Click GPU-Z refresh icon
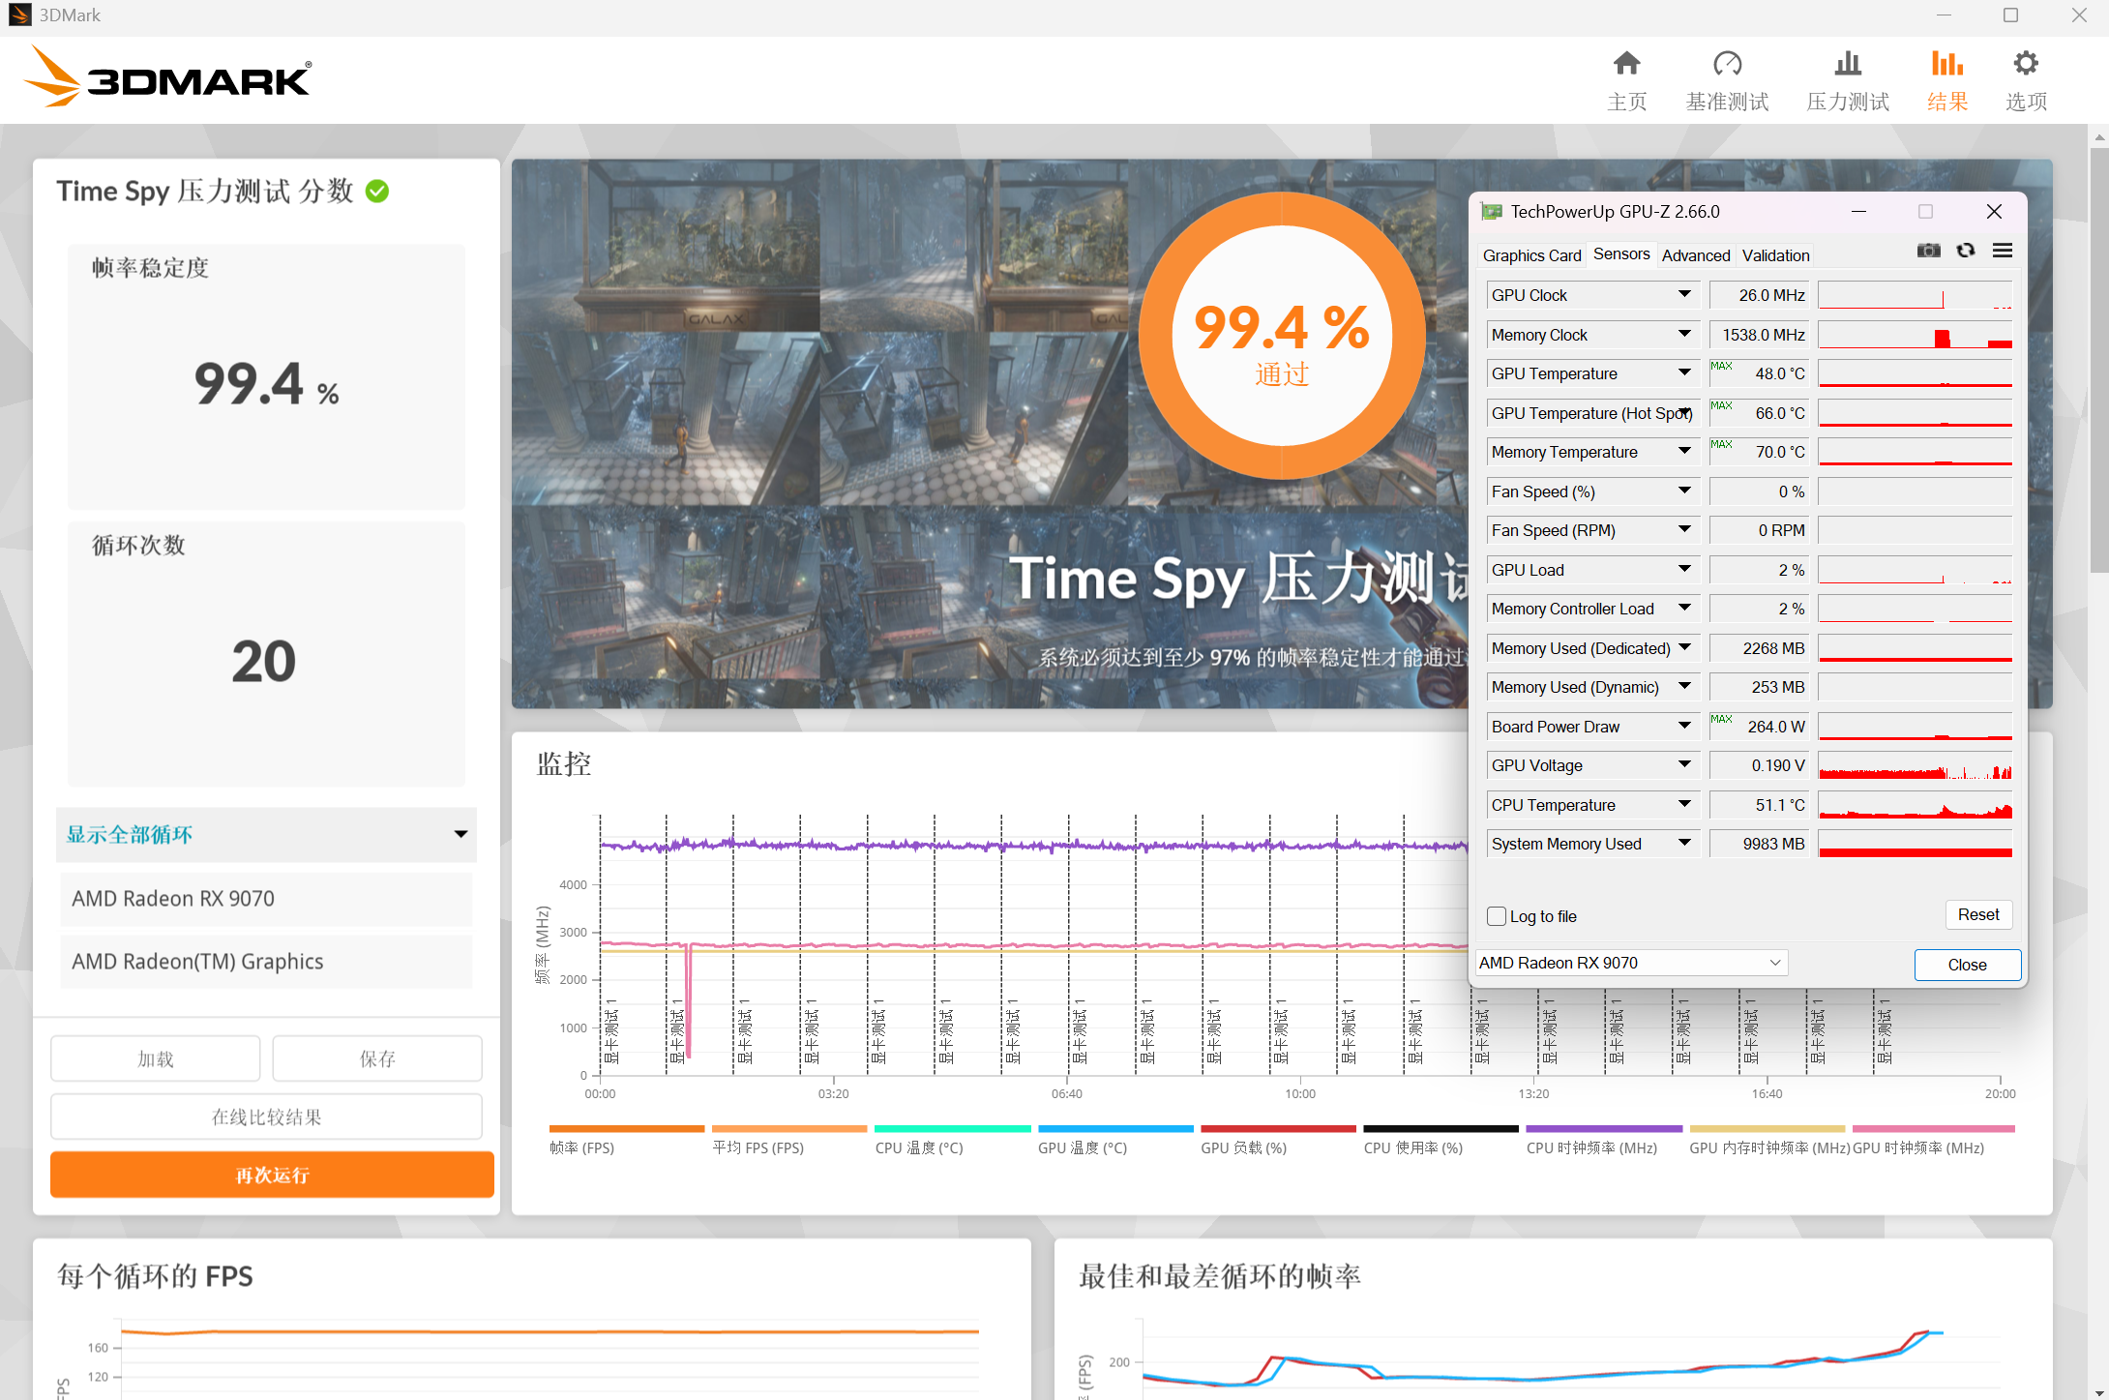Screen dimensions: 2109x1400 click(x=1965, y=251)
